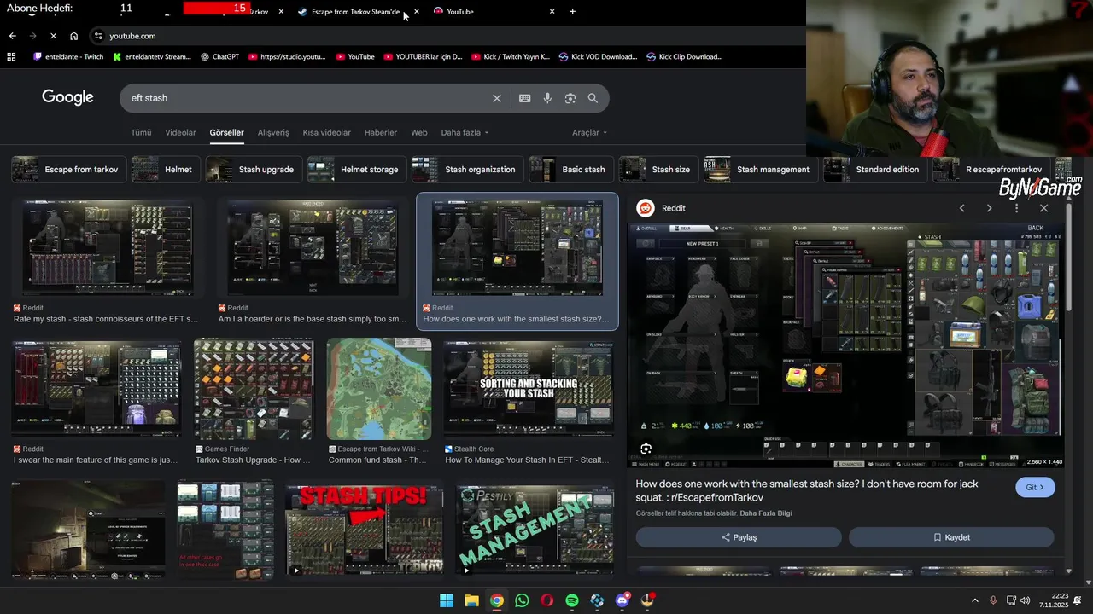1093x614 pixels.
Task: Open Stash Tips video thumbnail
Action: pos(365,530)
